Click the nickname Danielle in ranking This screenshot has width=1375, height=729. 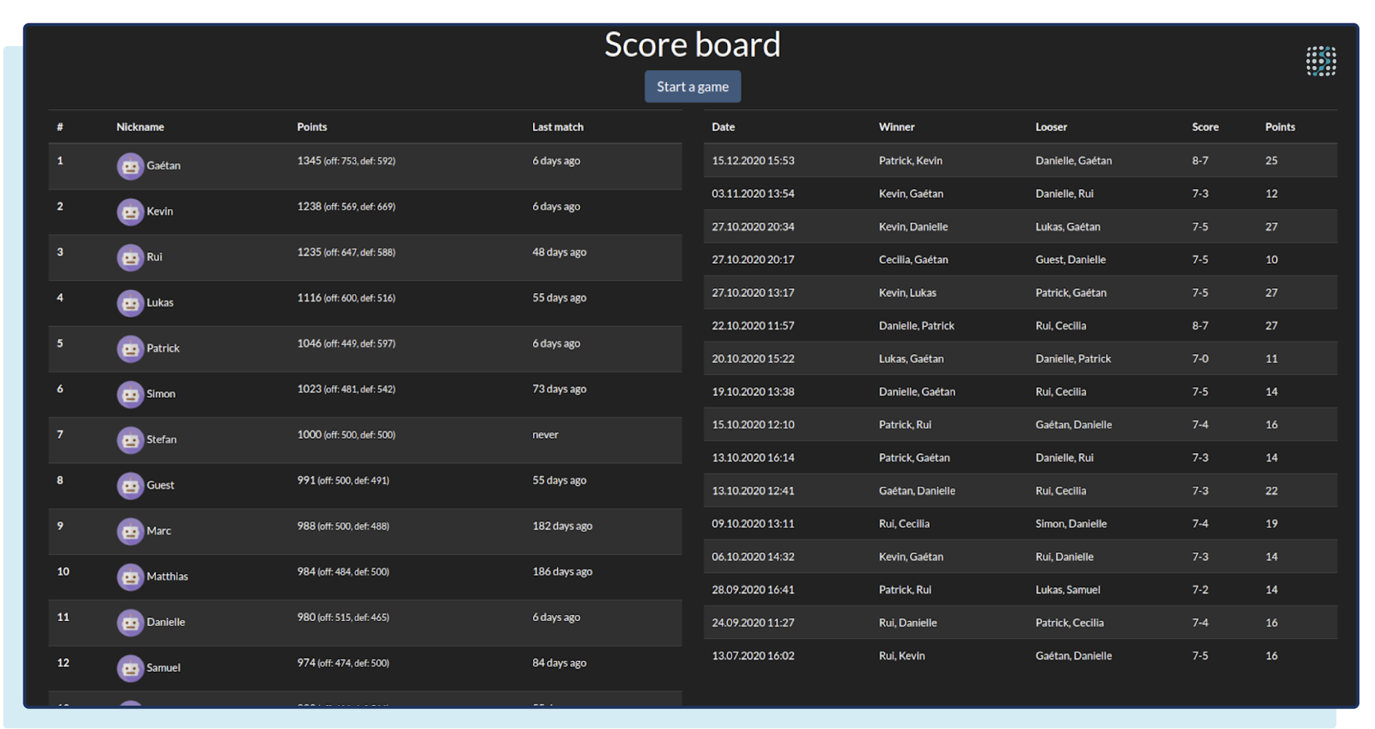pyautogui.click(x=166, y=622)
